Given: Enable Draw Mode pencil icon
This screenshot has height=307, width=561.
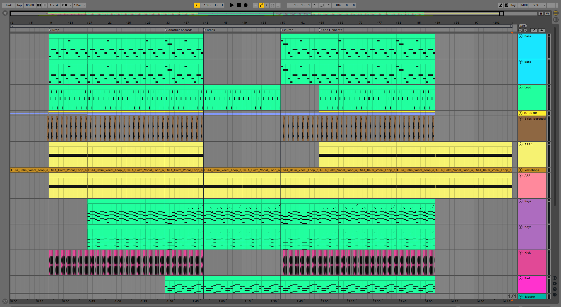Looking at the screenshot, I should (501, 5).
